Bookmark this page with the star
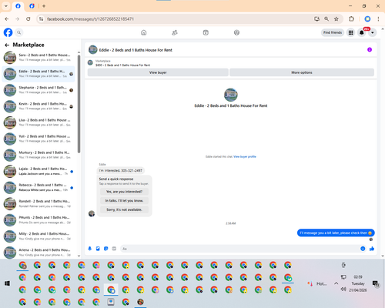 (x=336, y=19)
